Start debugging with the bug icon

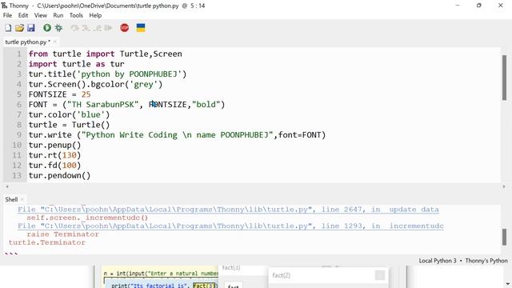click(x=58, y=28)
